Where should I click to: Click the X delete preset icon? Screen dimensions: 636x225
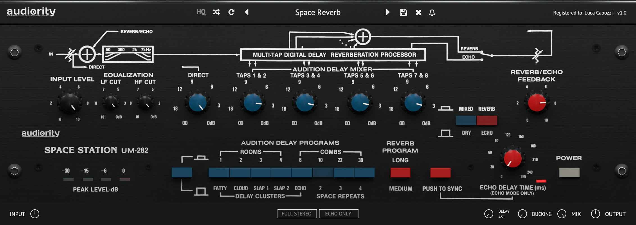(x=418, y=12)
